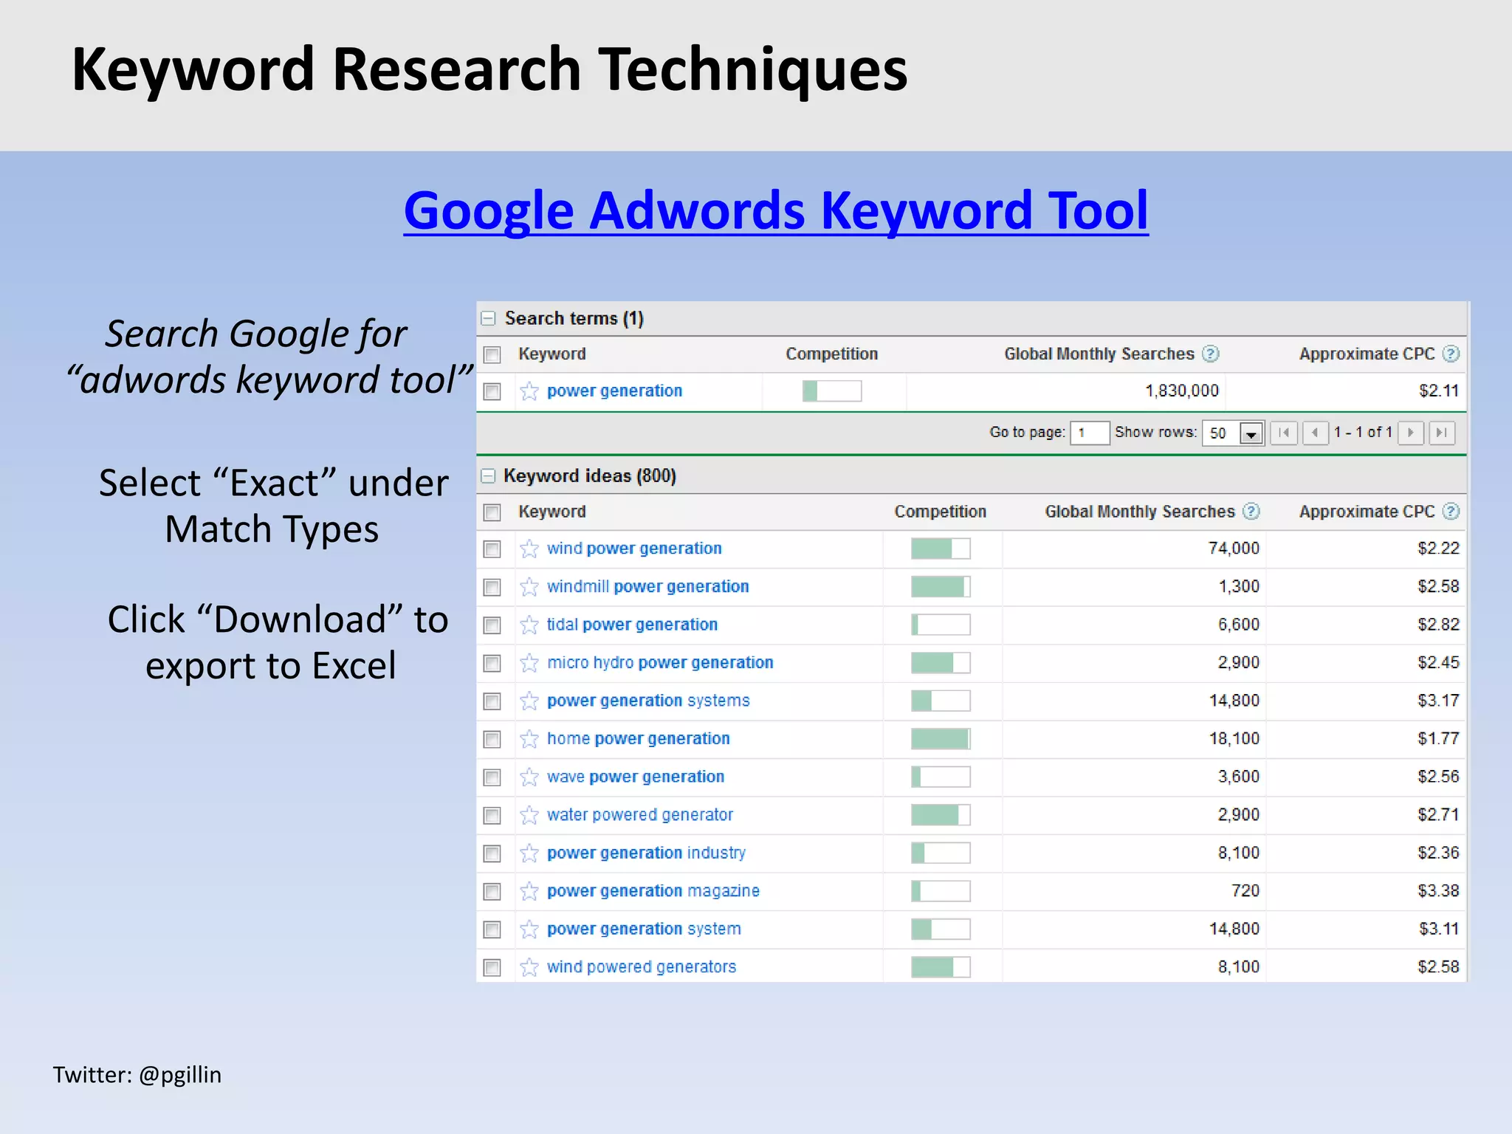Click the $3.38 CPC value

(1438, 891)
